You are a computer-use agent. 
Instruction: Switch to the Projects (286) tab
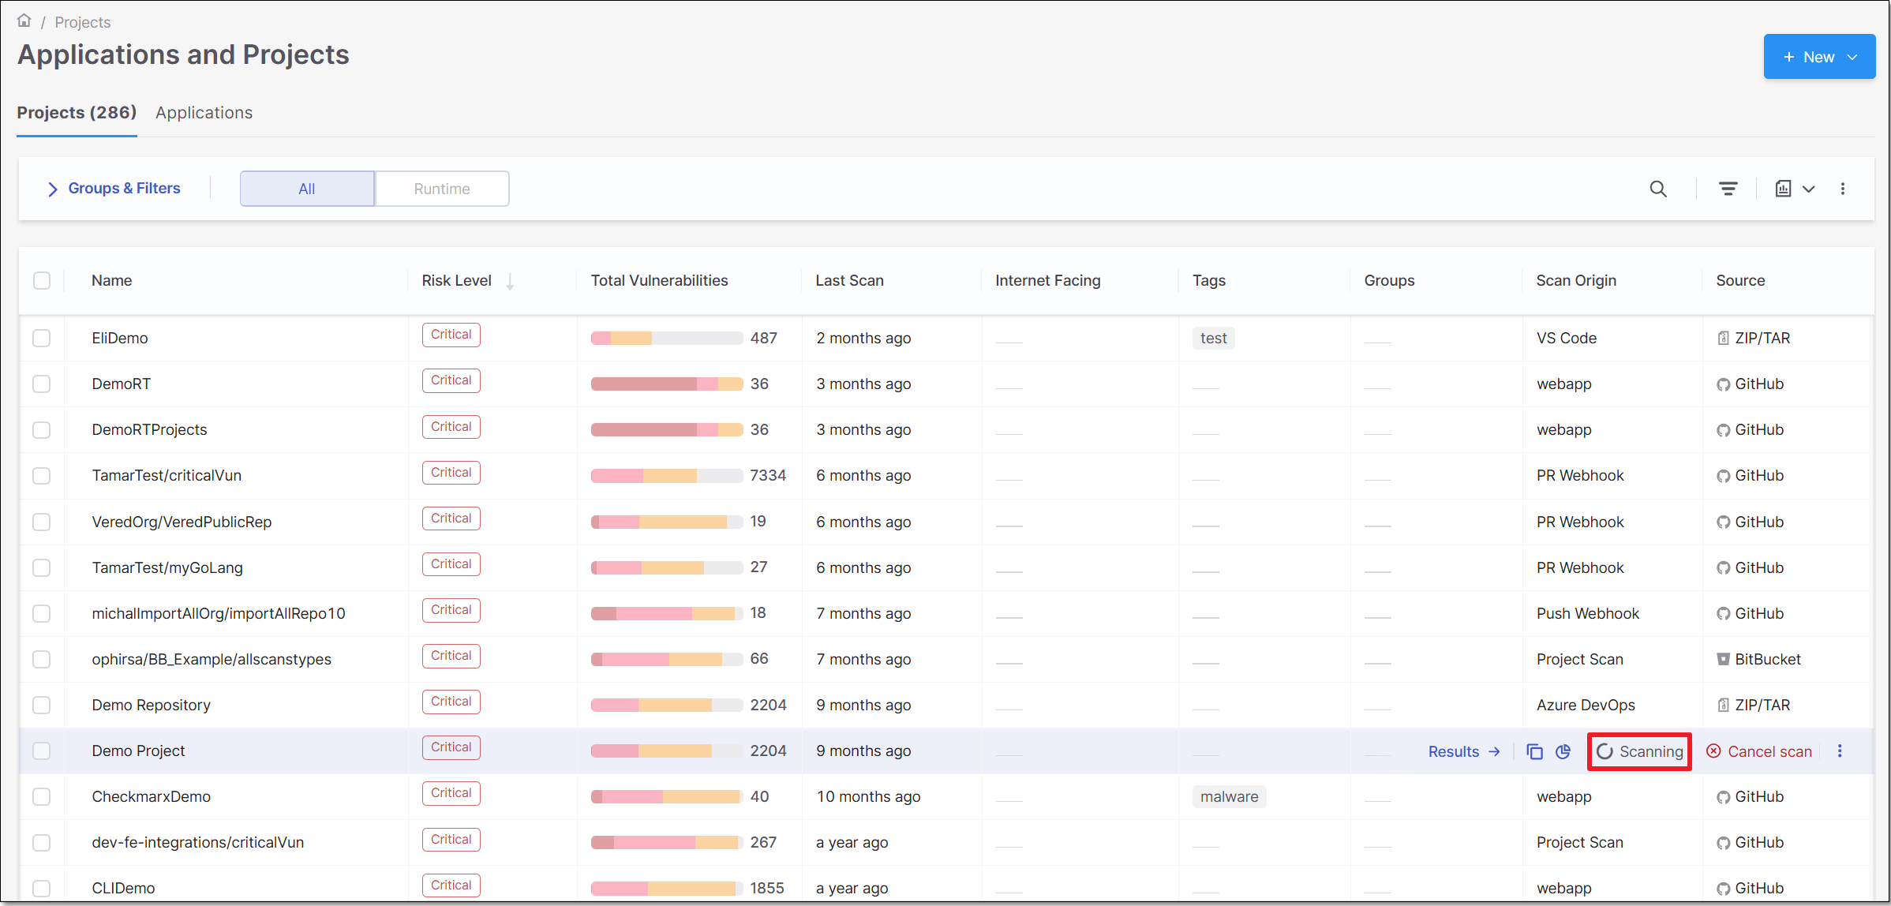[77, 113]
